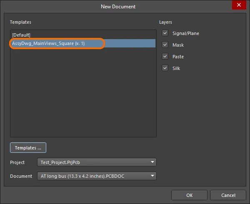Toggle the Silk layer checkbox
250x204 pixels.
coord(165,68)
